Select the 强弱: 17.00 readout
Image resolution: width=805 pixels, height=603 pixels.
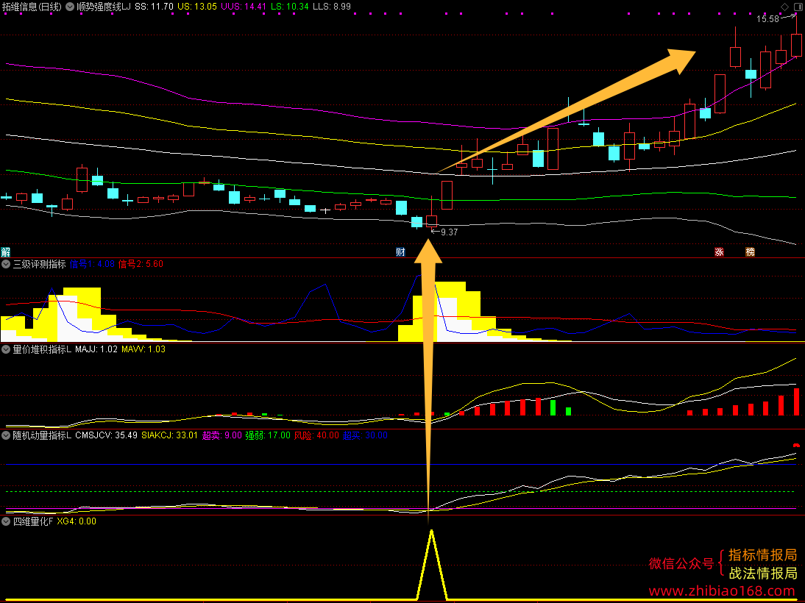[268, 435]
